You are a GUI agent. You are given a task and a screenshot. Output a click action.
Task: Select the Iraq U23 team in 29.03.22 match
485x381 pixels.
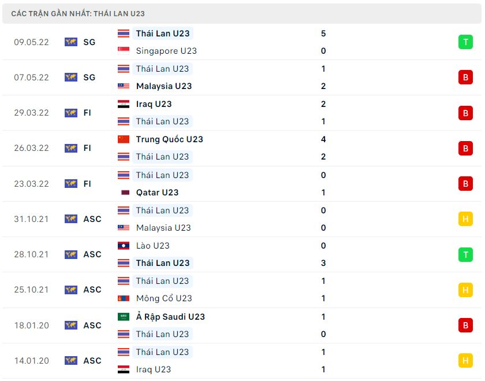coord(154,104)
